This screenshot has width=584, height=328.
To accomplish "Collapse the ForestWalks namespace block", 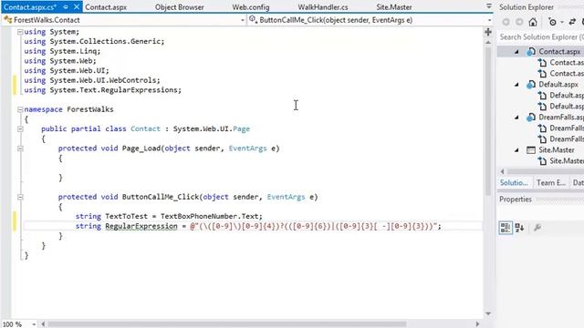I will 20,109.
